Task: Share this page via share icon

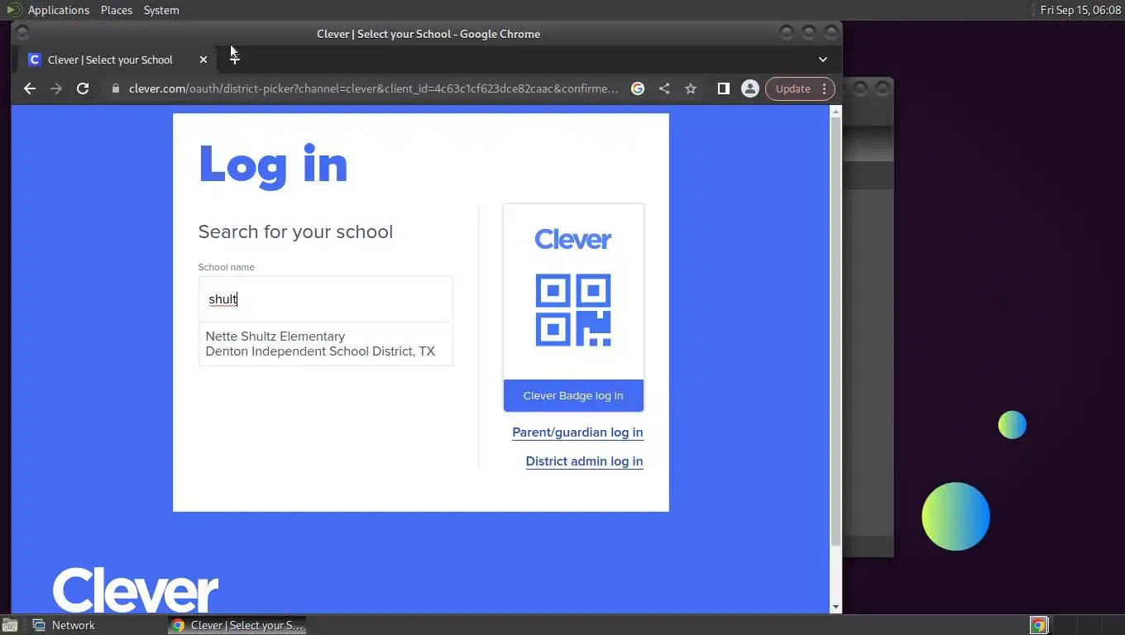Action: [x=664, y=88]
